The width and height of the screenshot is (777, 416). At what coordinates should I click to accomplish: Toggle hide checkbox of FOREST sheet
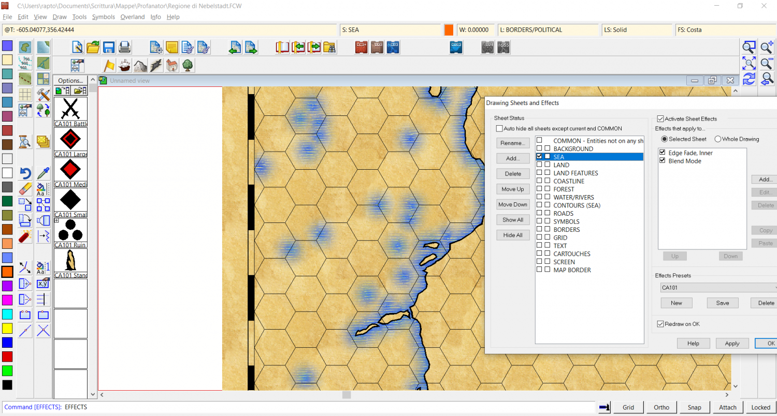548,189
